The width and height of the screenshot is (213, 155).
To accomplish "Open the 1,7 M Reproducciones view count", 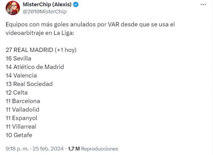I will (x=93, y=149).
